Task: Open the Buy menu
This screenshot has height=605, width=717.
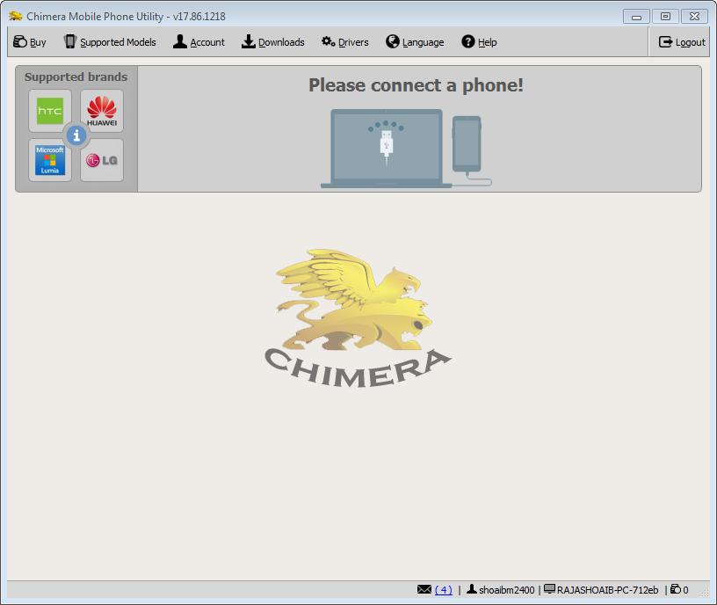Action: [x=30, y=42]
